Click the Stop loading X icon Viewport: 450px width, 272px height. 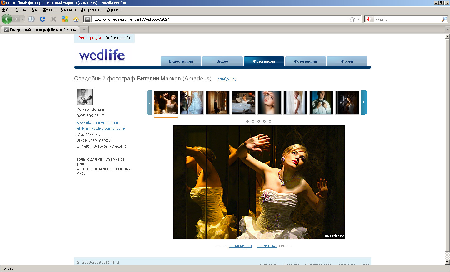tap(54, 19)
